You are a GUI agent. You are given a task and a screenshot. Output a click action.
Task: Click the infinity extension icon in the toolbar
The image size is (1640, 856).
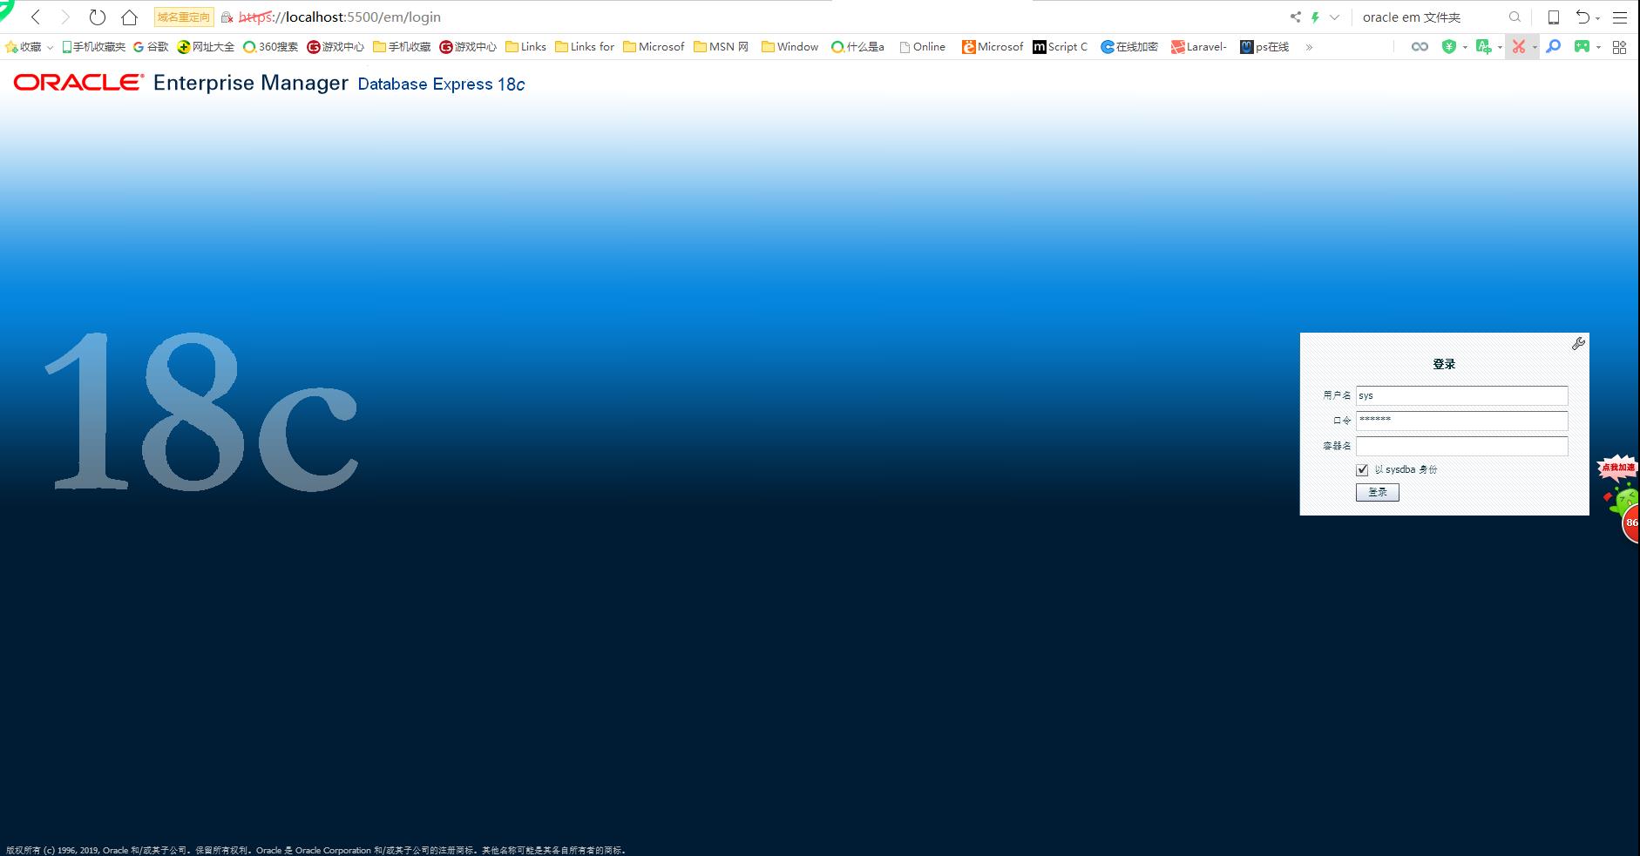1419,46
